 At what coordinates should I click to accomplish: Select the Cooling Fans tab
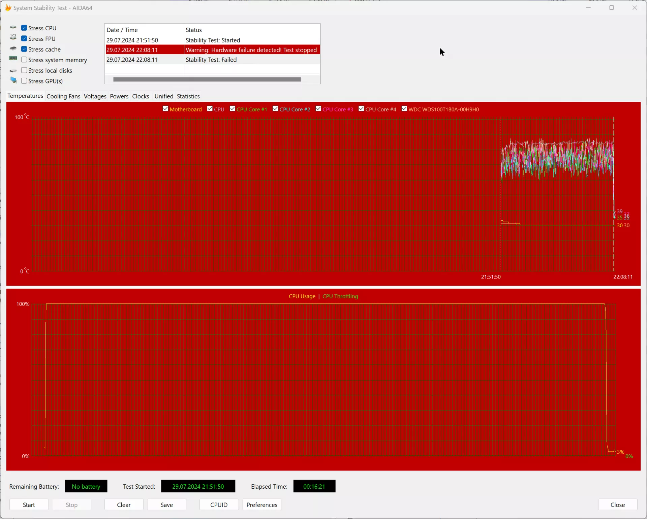tap(63, 96)
